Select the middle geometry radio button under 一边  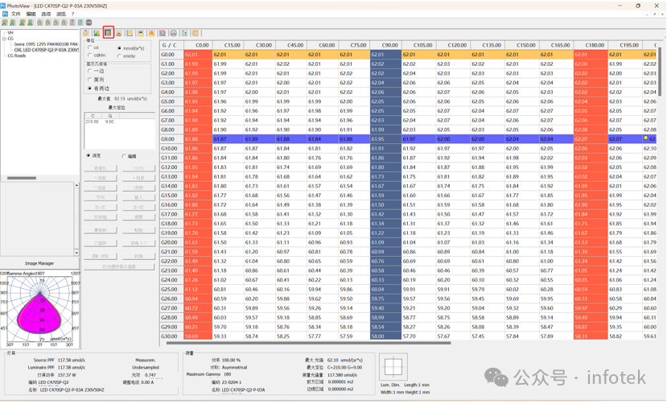click(x=90, y=80)
